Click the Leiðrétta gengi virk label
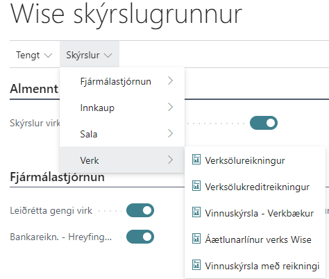 (x=51, y=211)
